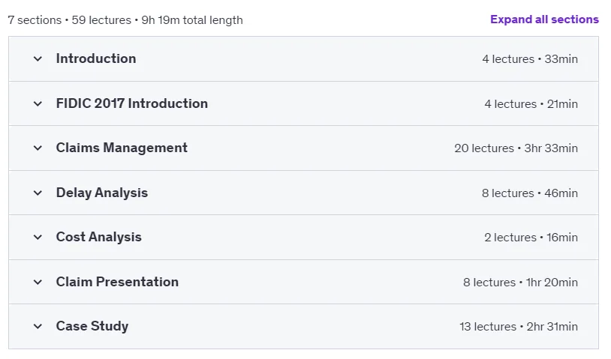Click the 20 lectures 3hr 33min label
611x359 pixels.
pos(516,148)
